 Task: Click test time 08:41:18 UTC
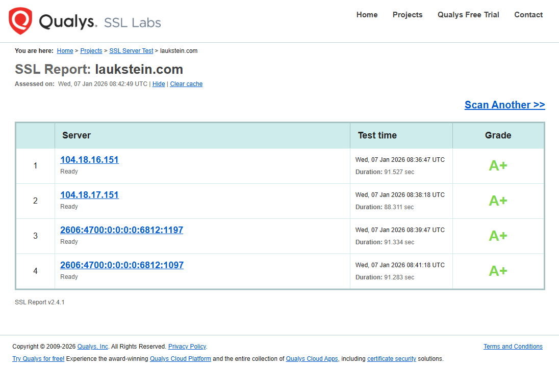click(400, 265)
